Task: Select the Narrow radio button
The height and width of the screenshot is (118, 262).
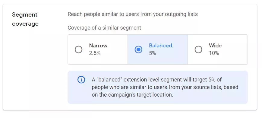Action: click(x=78, y=49)
